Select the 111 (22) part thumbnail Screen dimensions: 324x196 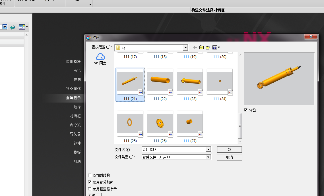pyautogui.click(x=160, y=82)
